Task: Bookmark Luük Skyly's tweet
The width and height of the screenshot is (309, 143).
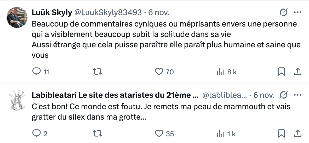Action: coord(281,72)
